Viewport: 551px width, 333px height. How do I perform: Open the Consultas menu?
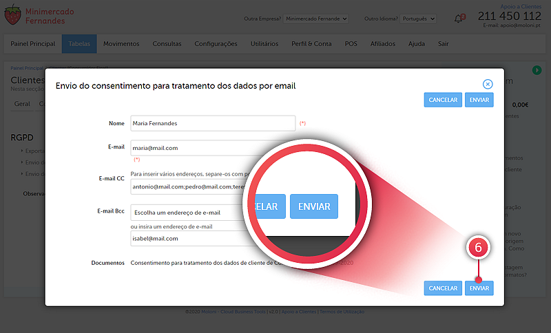(167, 44)
